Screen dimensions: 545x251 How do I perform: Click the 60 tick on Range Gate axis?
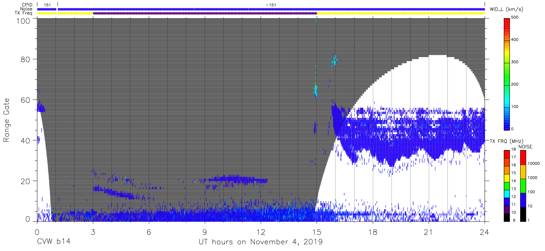(x=26, y=100)
